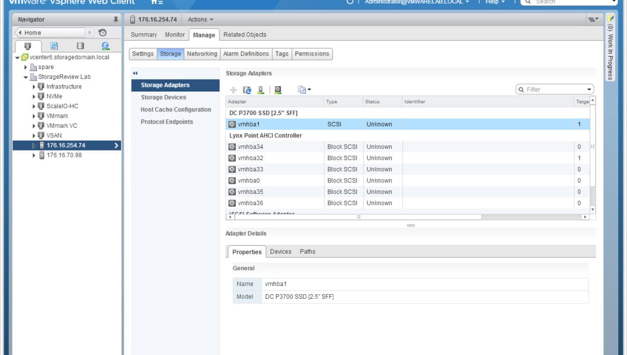Click adapter list scroll-down arrow
The width and height of the screenshot is (627, 355).
[x=593, y=209]
